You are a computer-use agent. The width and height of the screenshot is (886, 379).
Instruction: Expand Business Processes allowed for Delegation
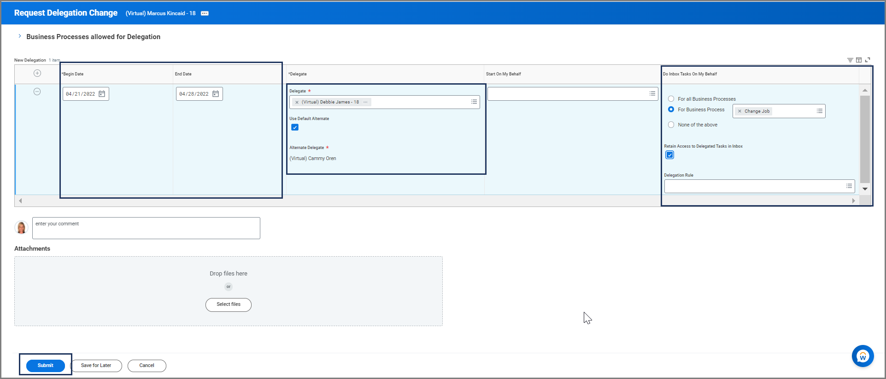point(20,36)
